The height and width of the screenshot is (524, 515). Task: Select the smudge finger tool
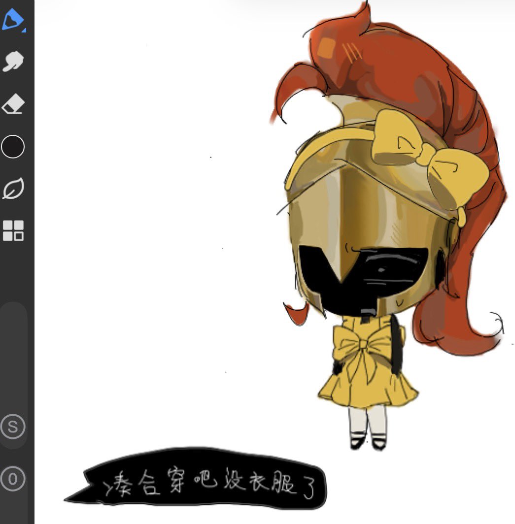tap(13, 62)
